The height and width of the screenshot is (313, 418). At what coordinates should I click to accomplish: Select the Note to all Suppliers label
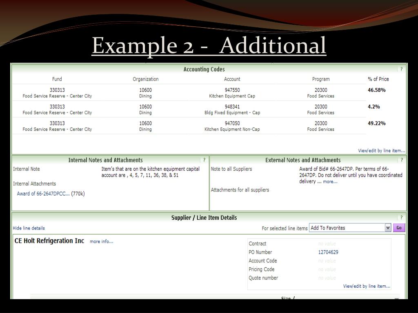(231, 169)
